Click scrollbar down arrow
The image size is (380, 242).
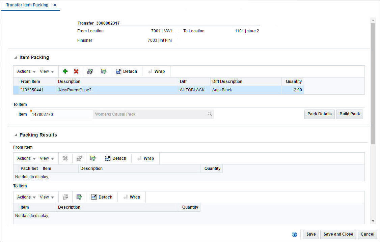pos(373,221)
